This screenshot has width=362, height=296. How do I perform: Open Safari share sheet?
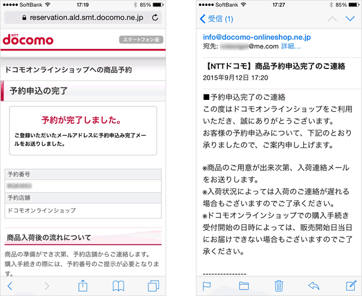[x=83, y=285]
